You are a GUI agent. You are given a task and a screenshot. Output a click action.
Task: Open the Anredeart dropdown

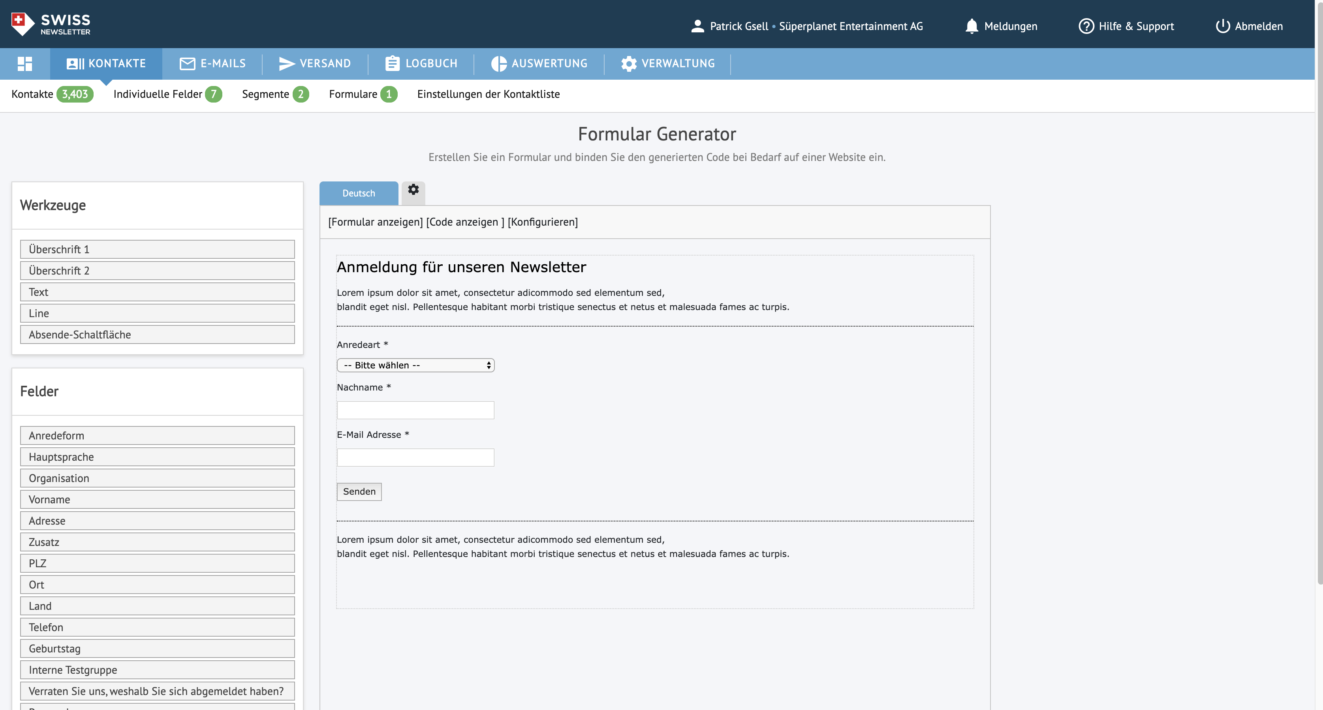(415, 365)
